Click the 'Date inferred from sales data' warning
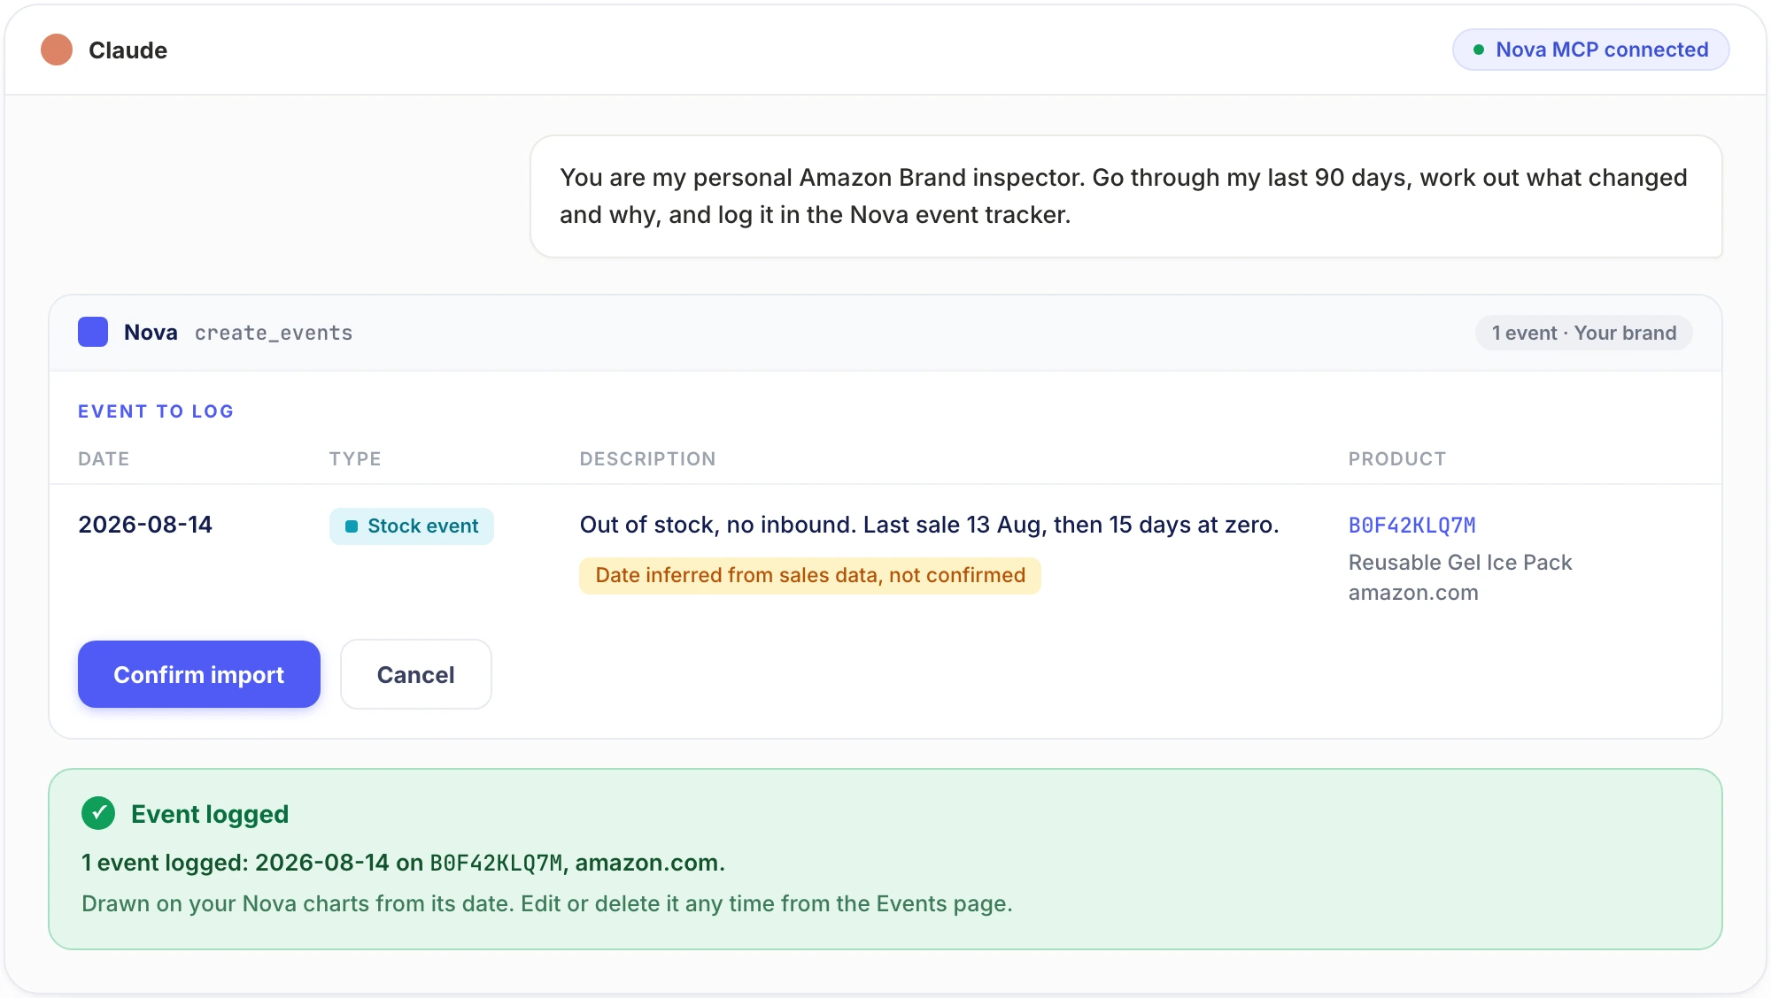Viewport: 1771px width, 998px height. click(810, 575)
